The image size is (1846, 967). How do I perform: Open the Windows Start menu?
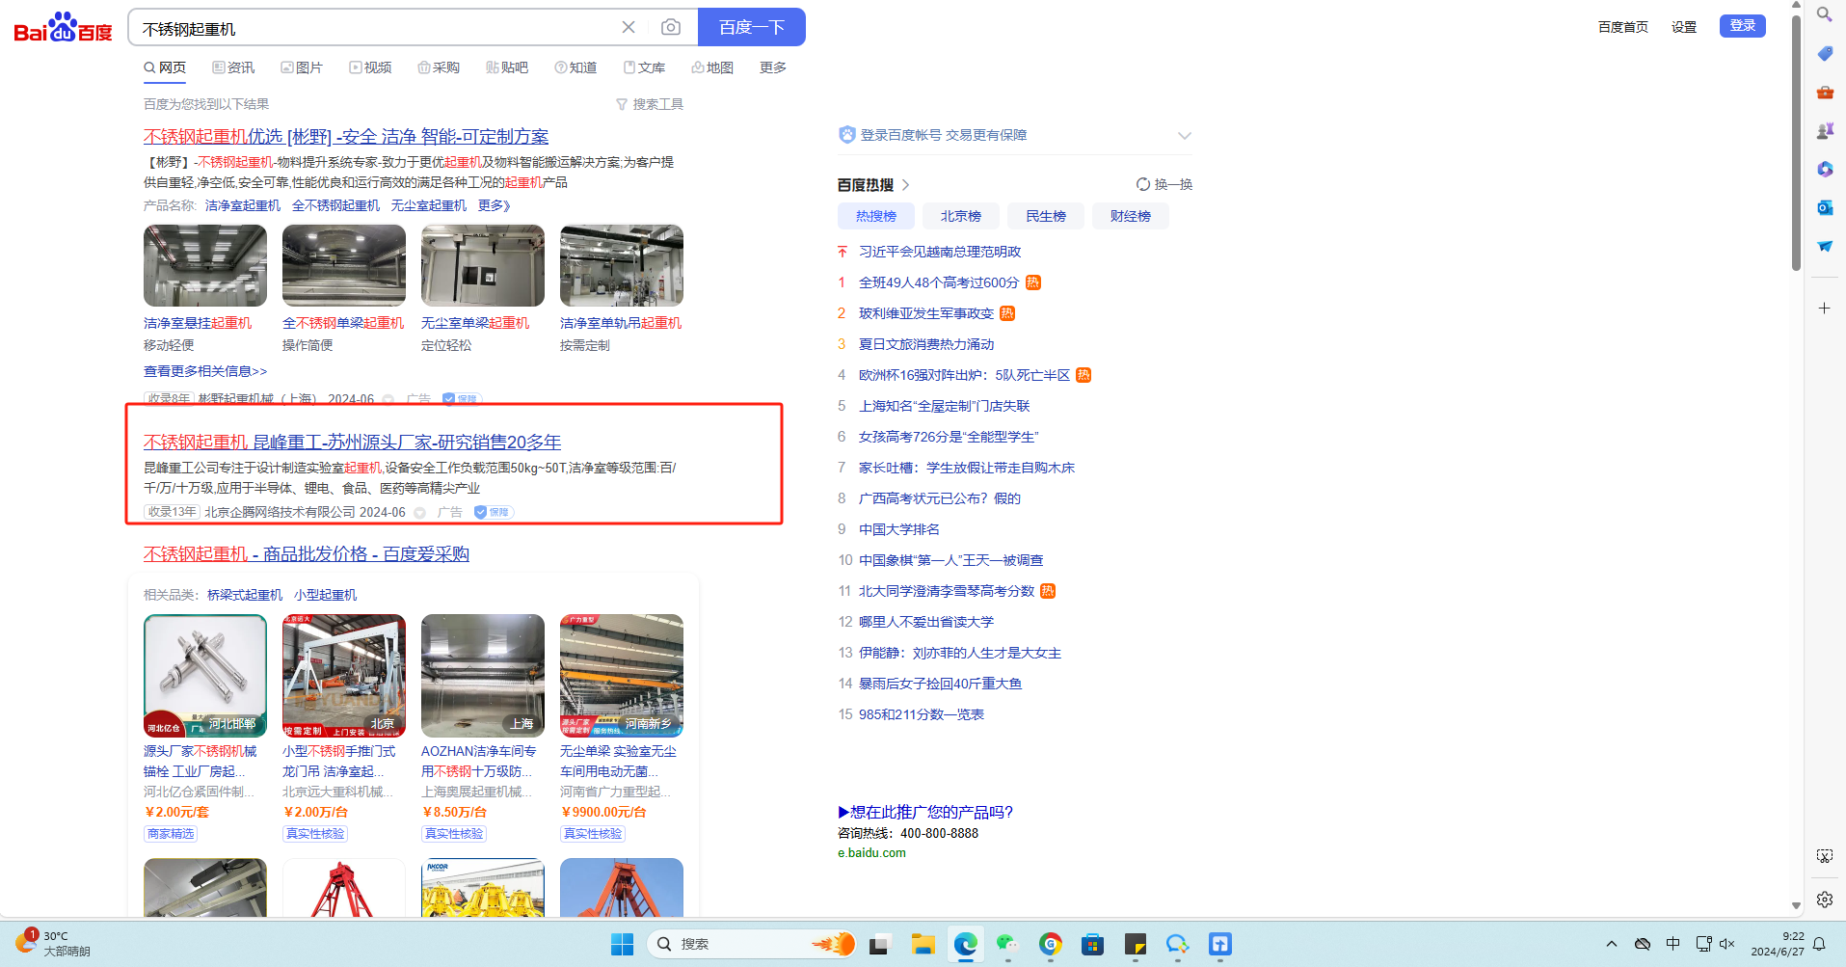[623, 944]
